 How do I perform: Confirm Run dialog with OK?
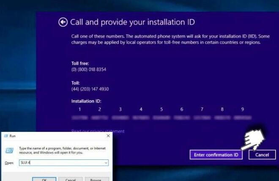coord(44,179)
